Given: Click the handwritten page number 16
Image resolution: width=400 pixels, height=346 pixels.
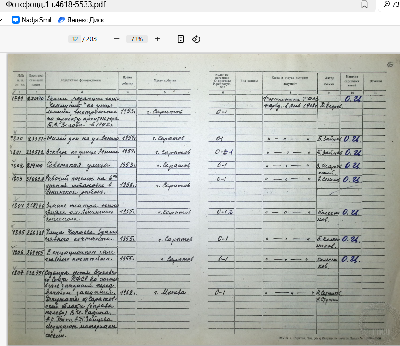Looking at the screenshot, I should pos(390,64).
